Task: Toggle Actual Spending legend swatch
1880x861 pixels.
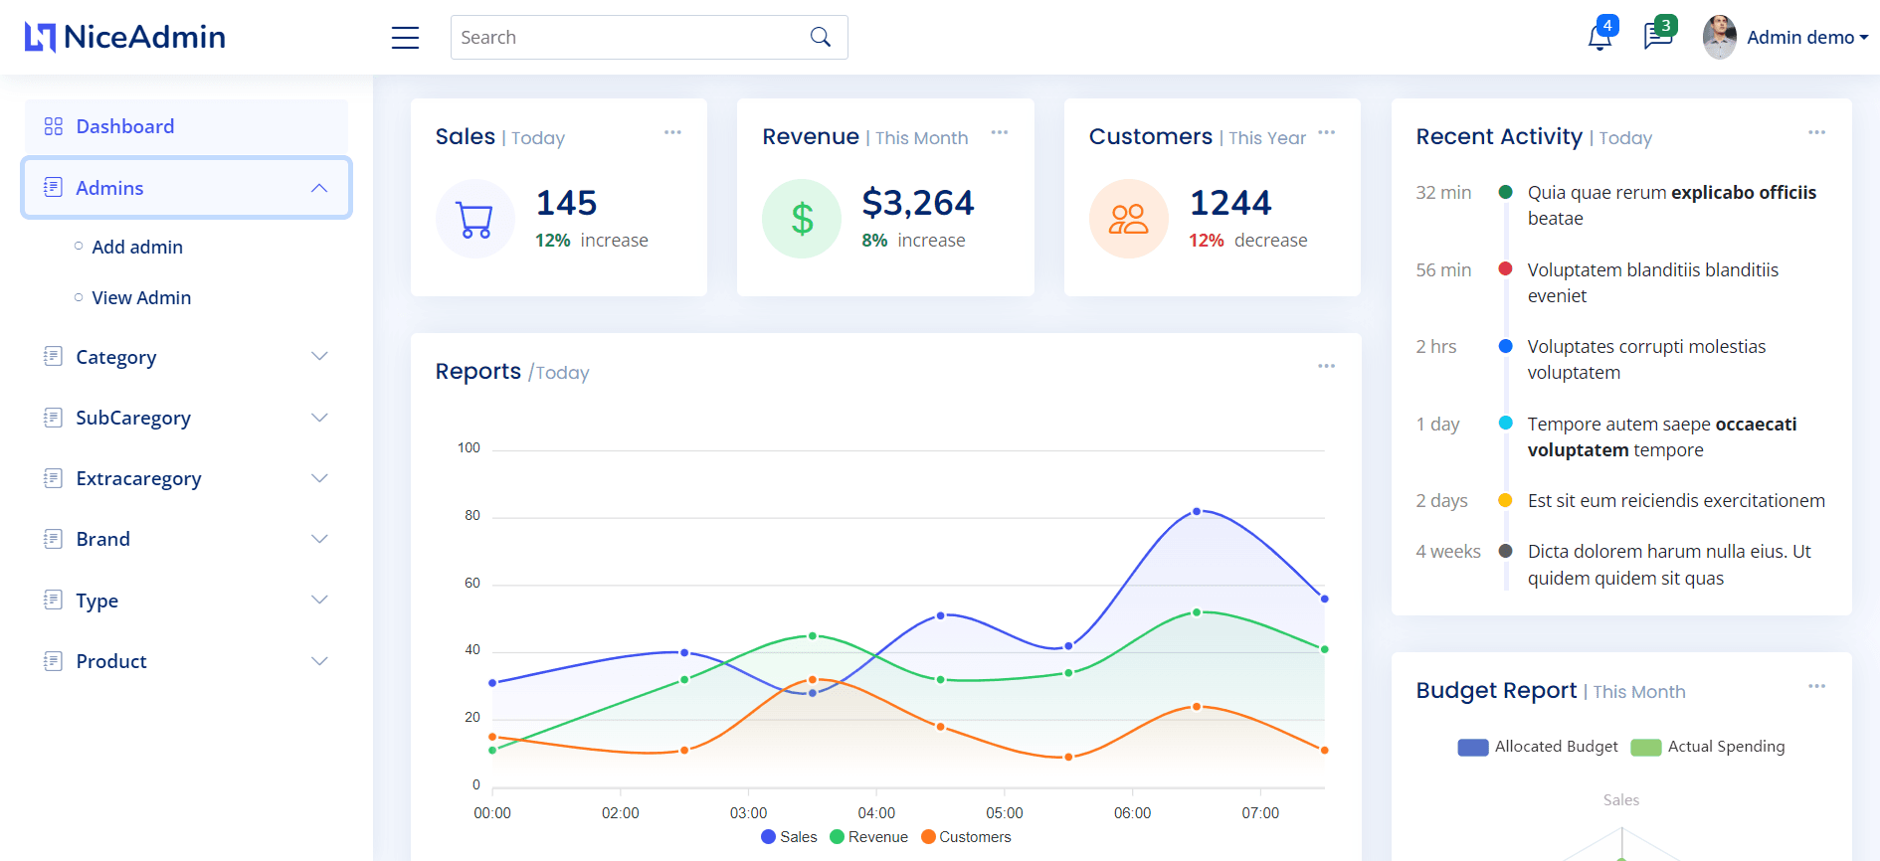Action: point(1646,748)
